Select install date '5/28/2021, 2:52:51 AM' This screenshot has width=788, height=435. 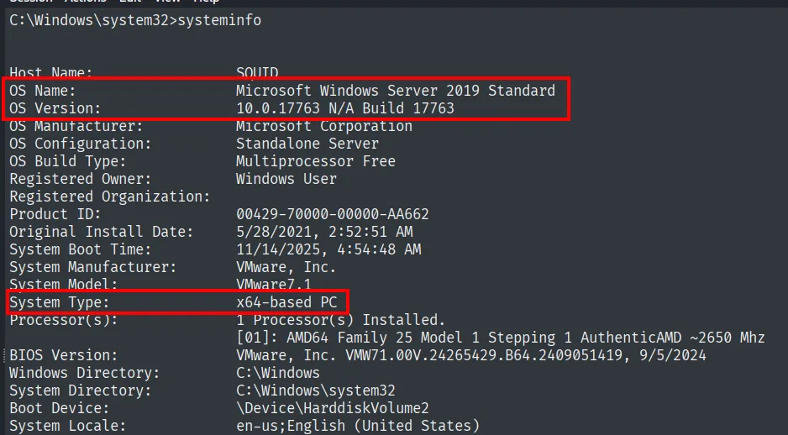point(324,232)
